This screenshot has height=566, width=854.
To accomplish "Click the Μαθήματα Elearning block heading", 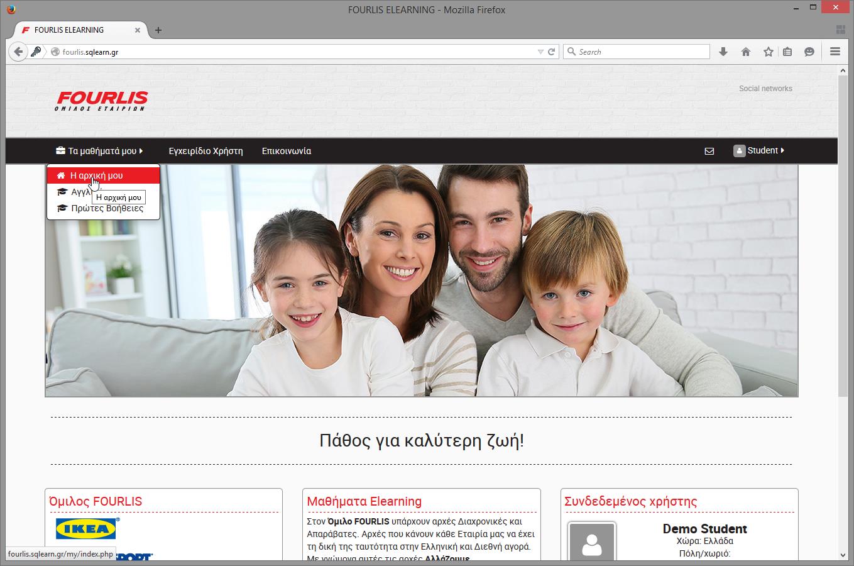I will click(364, 501).
